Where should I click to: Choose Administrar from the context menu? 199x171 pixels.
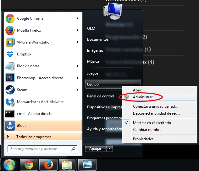point(160,97)
